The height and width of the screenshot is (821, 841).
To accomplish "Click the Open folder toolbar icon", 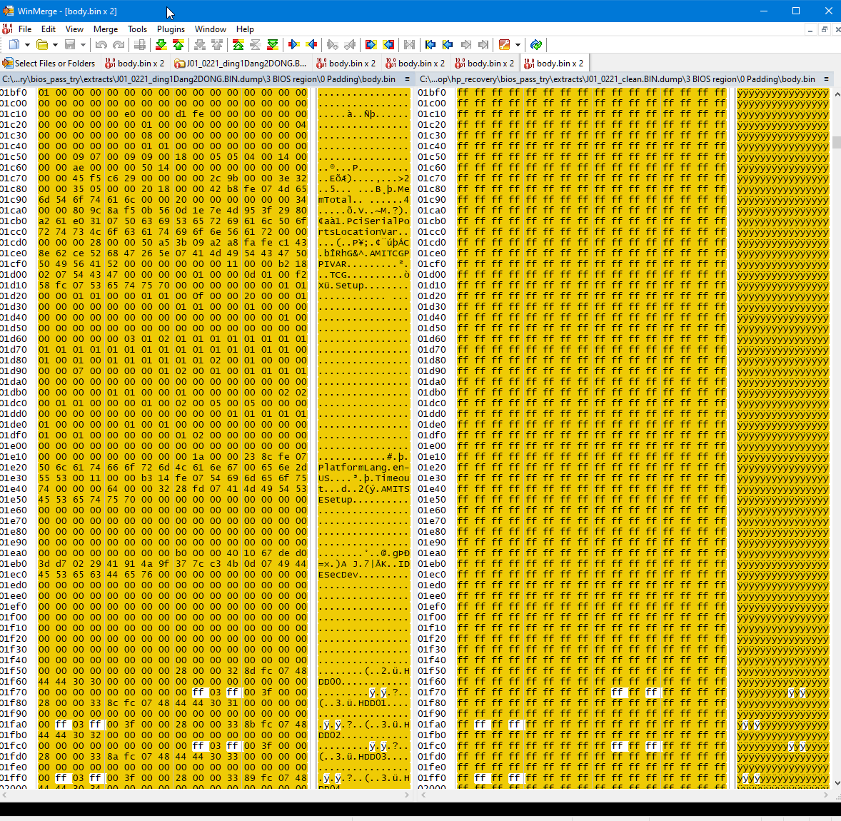I will [42, 45].
